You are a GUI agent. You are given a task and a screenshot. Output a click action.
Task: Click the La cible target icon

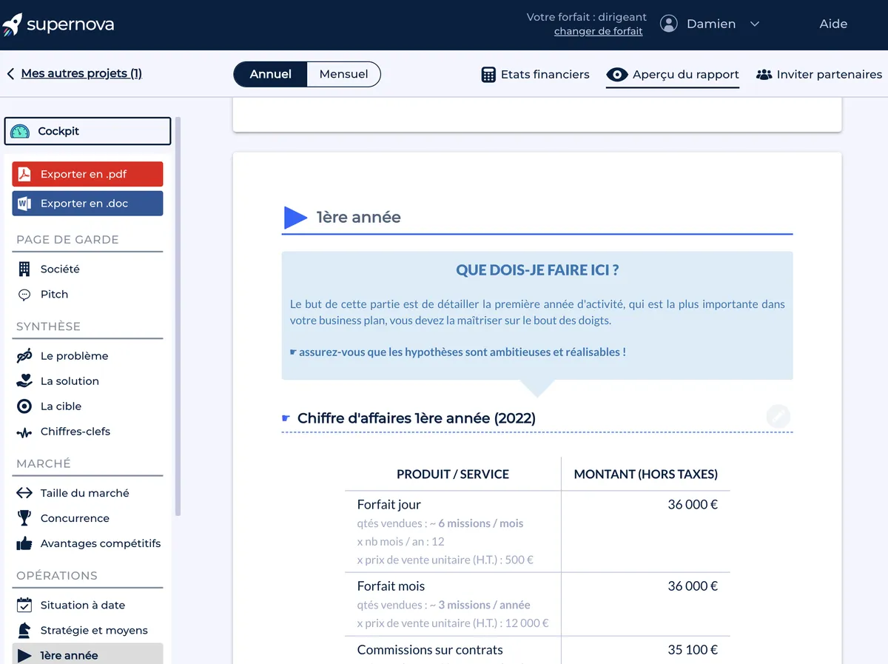(24, 406)
